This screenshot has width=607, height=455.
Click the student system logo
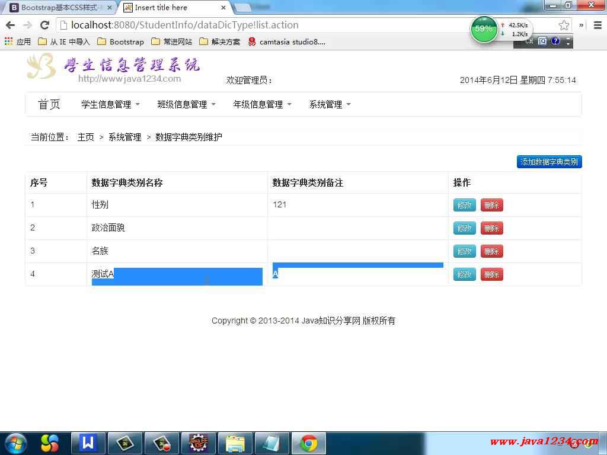click(x=113, y=67)
